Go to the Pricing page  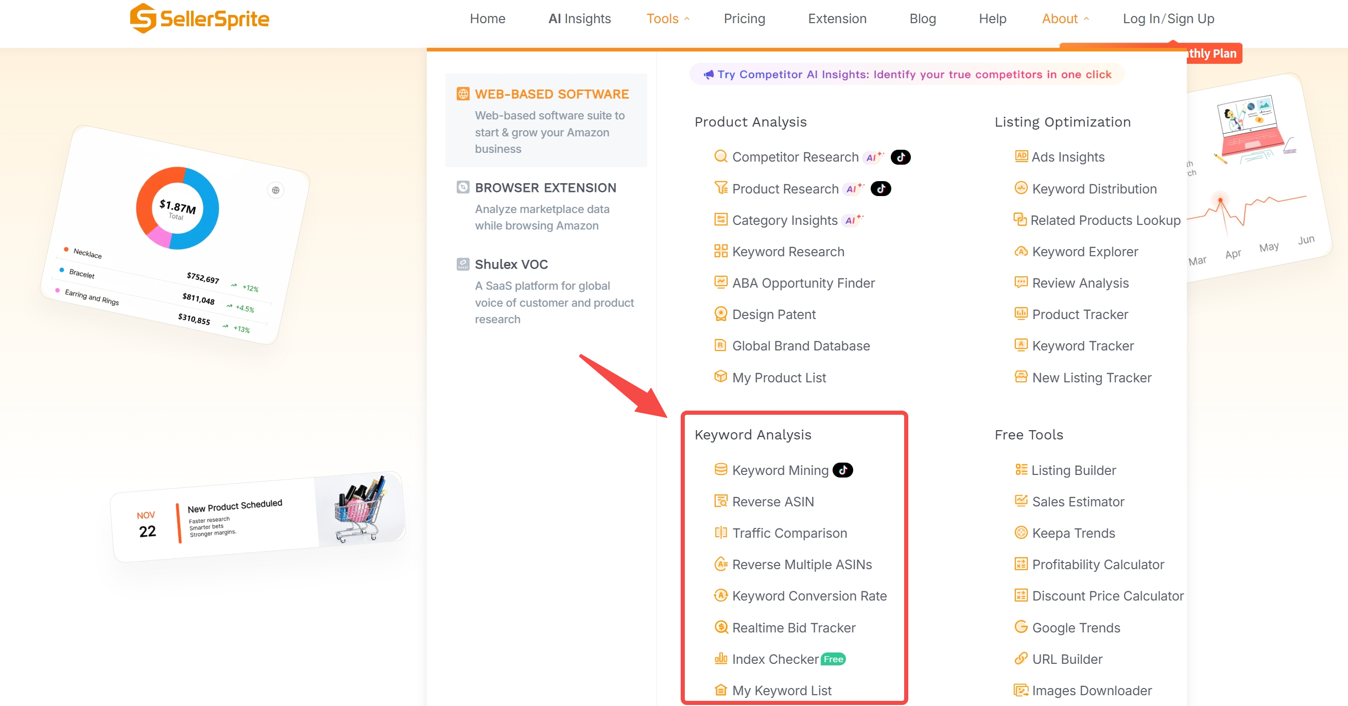pos(744,19)
